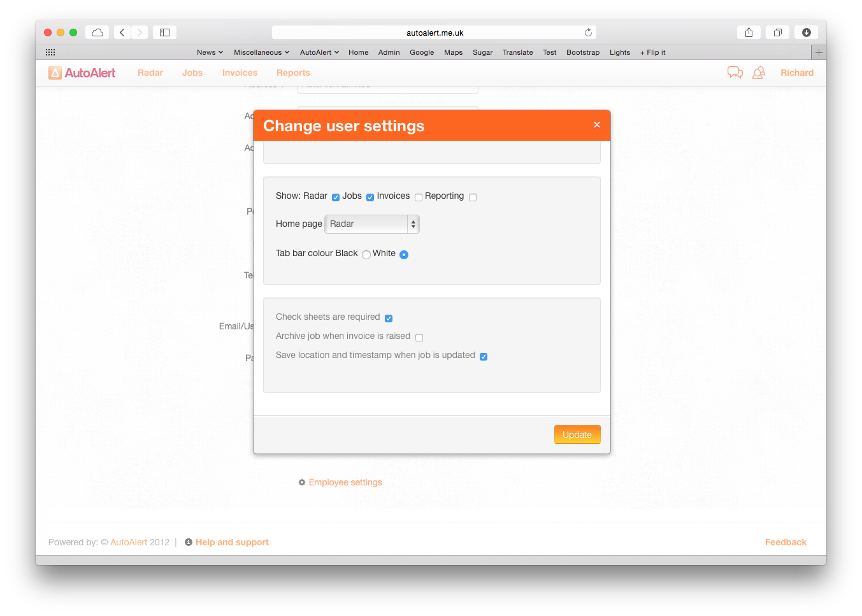Image resolution: width=862 pixels, height=616 pixels.
Task: Open the Translate bookmark
Action: 517,52
